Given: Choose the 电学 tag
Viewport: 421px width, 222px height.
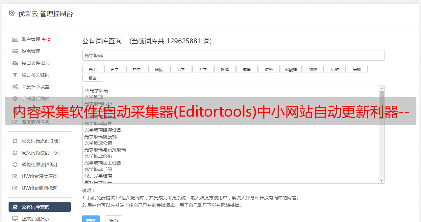Looking at the screenshot, I should click(x=181, y=69).
